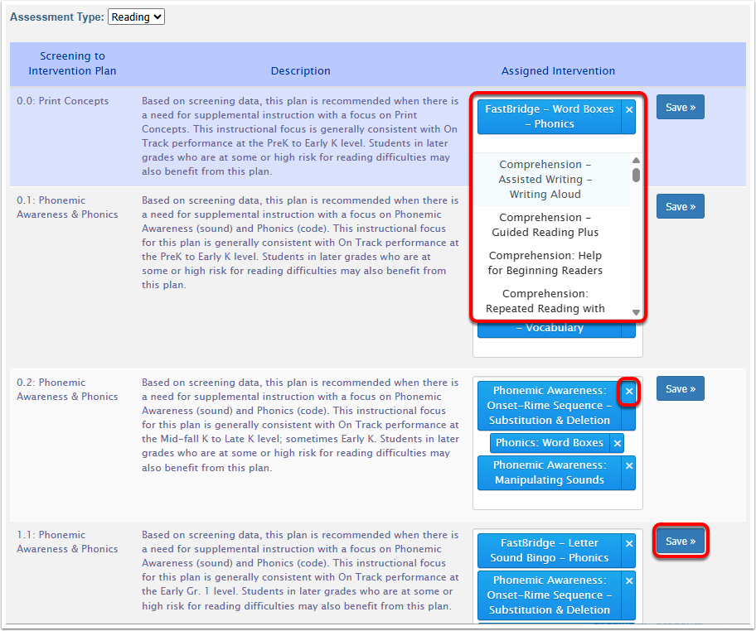
Task: Click the dropdown list scroll-down arrow
Action: tap(636, 312)
